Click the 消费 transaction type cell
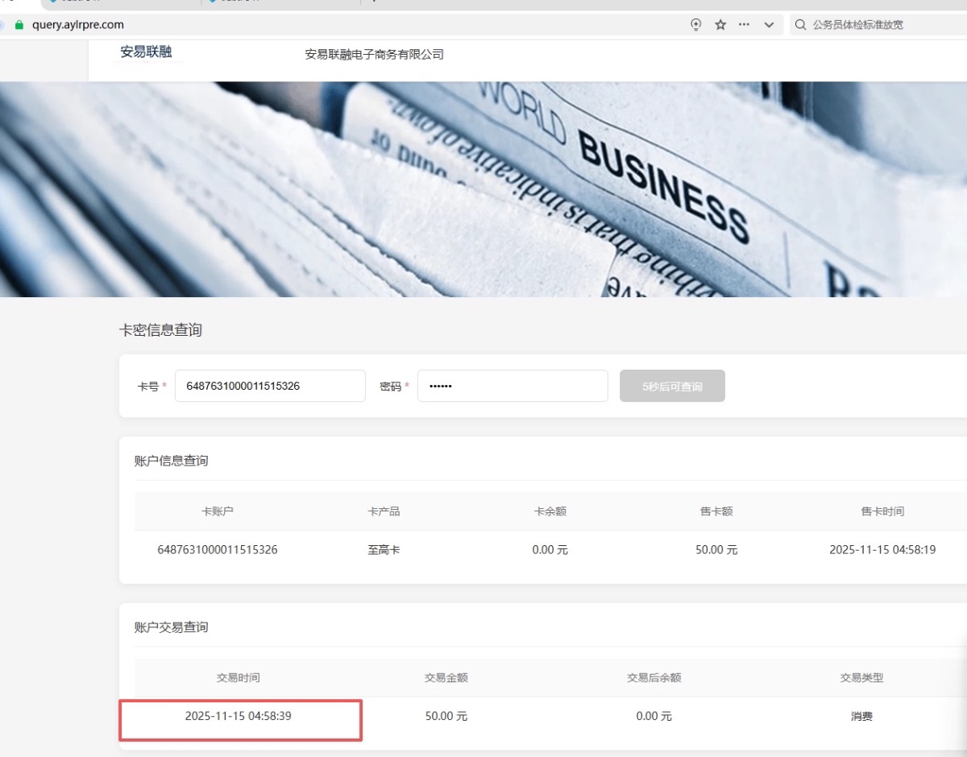The width and height of the screenshot is (967, 757). coord(861,716)
